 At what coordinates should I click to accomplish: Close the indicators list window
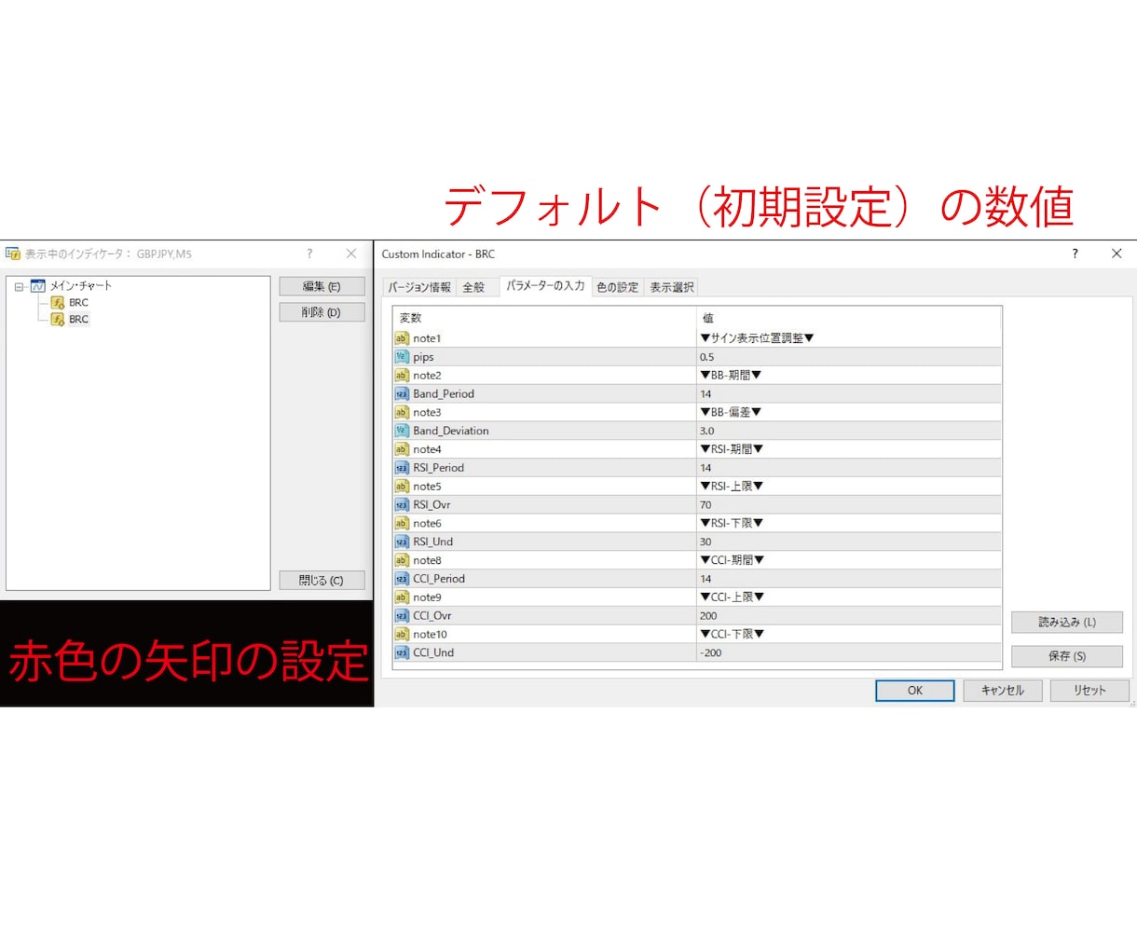tap(351, 254)
